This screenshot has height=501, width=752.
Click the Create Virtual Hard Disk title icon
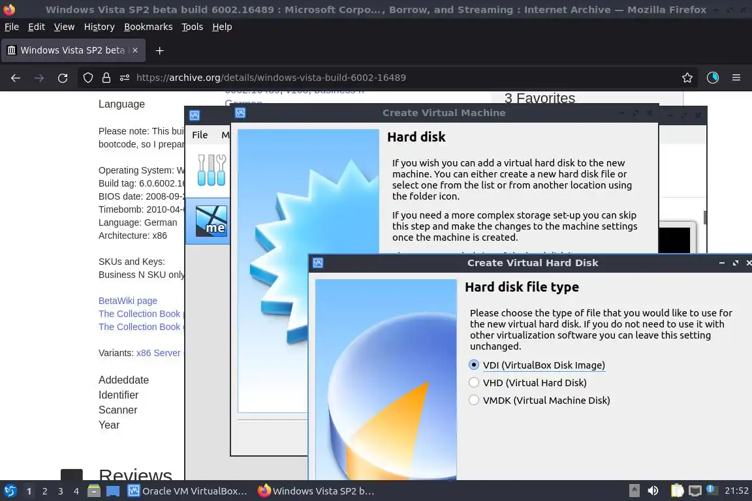[318, 263]
